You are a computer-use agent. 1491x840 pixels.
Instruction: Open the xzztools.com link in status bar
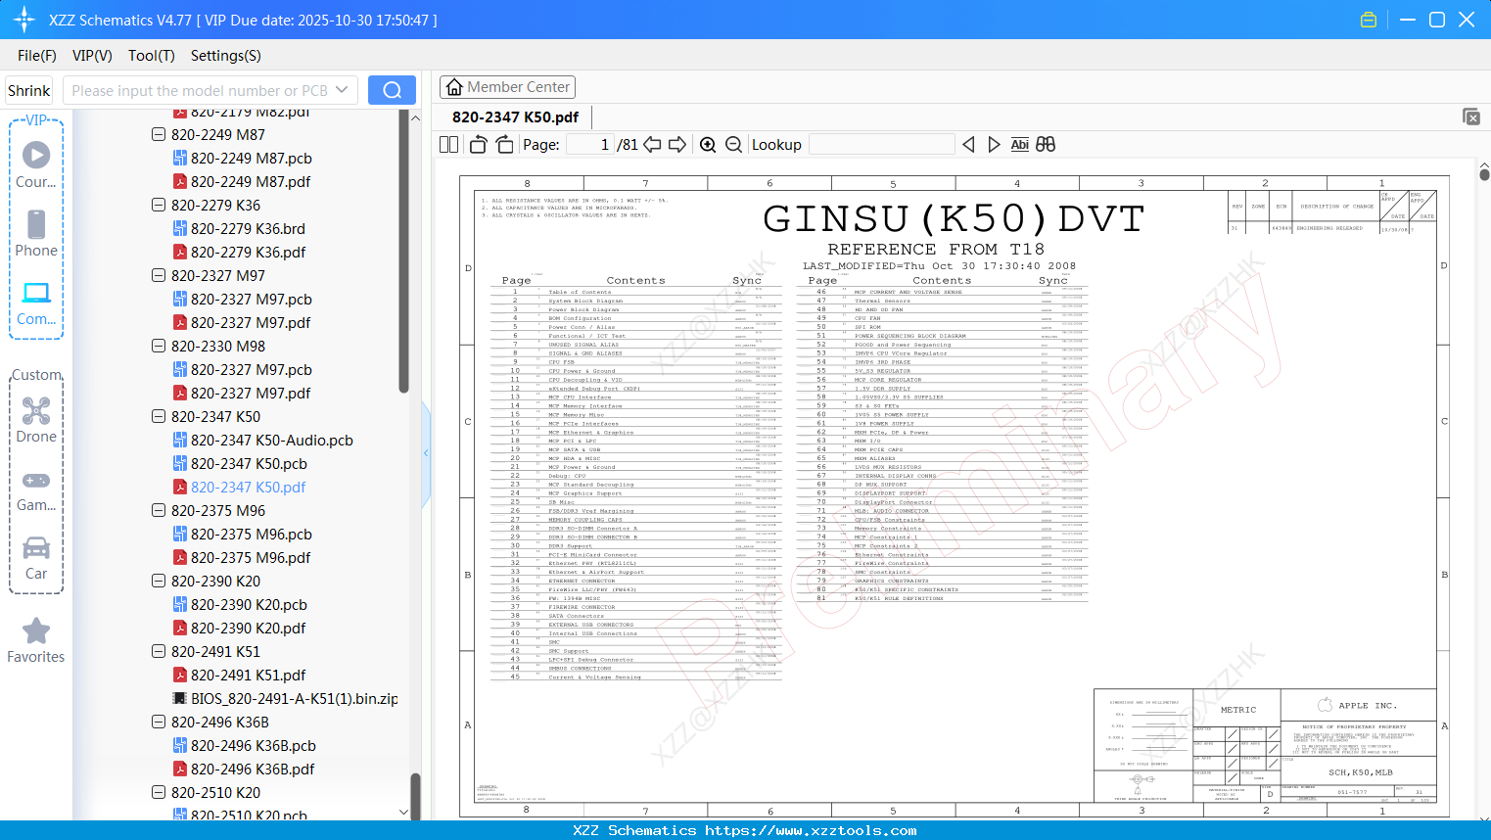coord(811,830)
